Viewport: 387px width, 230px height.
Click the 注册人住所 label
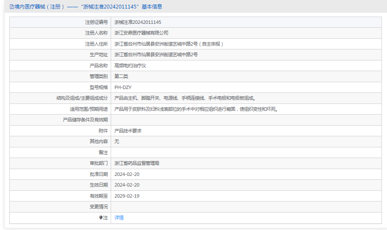(x=97, y=44)
